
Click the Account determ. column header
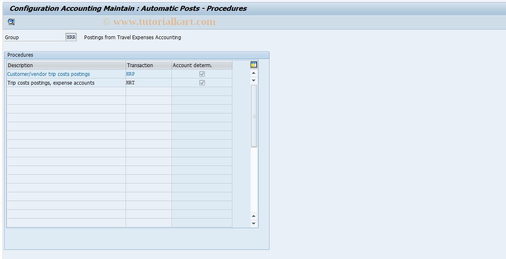click(202, 65)
